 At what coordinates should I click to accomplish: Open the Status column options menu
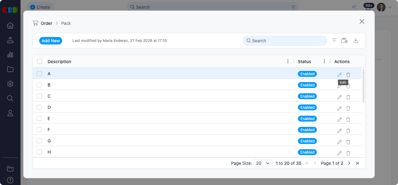tap(324, 61)
